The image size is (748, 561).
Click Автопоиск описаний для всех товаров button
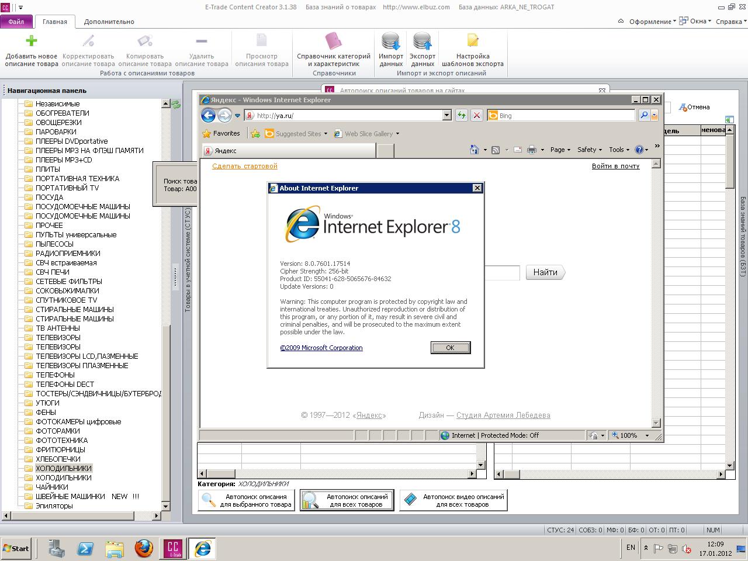click(347, 500)
